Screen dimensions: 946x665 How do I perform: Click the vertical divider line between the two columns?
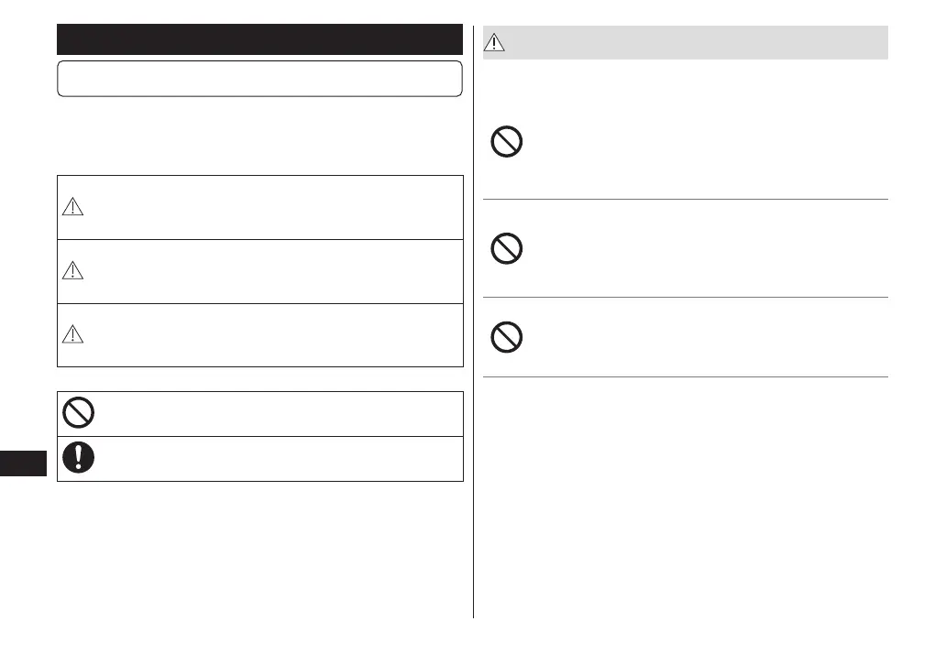(x=474, y=366)
